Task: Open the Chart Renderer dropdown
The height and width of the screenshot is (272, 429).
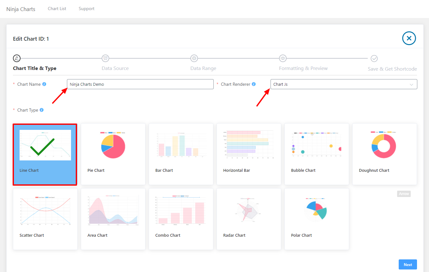Action: click(x=344, y=84)
